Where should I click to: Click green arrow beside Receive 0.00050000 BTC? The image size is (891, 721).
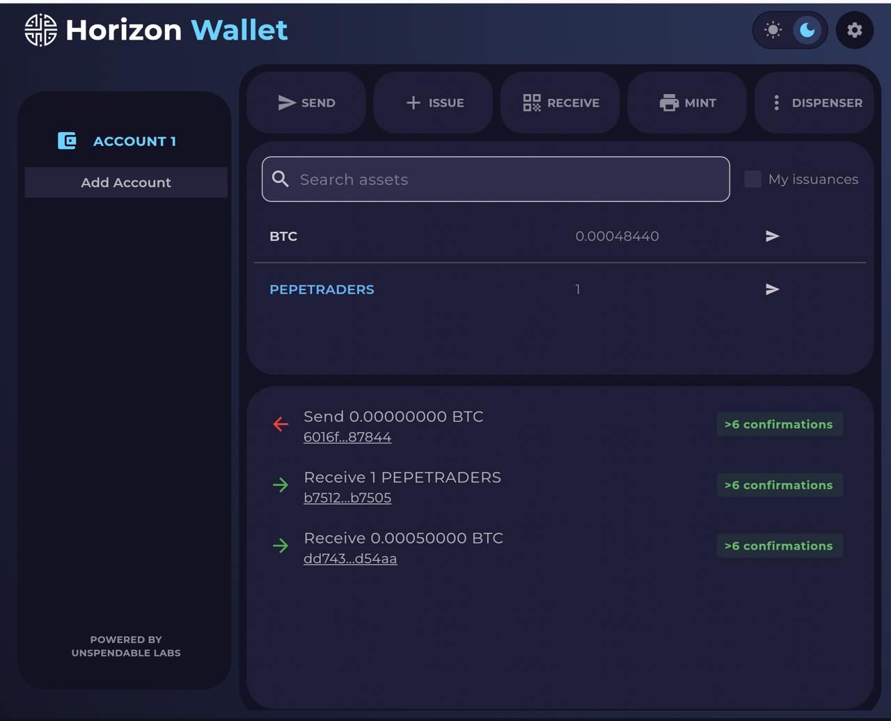(281, 546)
